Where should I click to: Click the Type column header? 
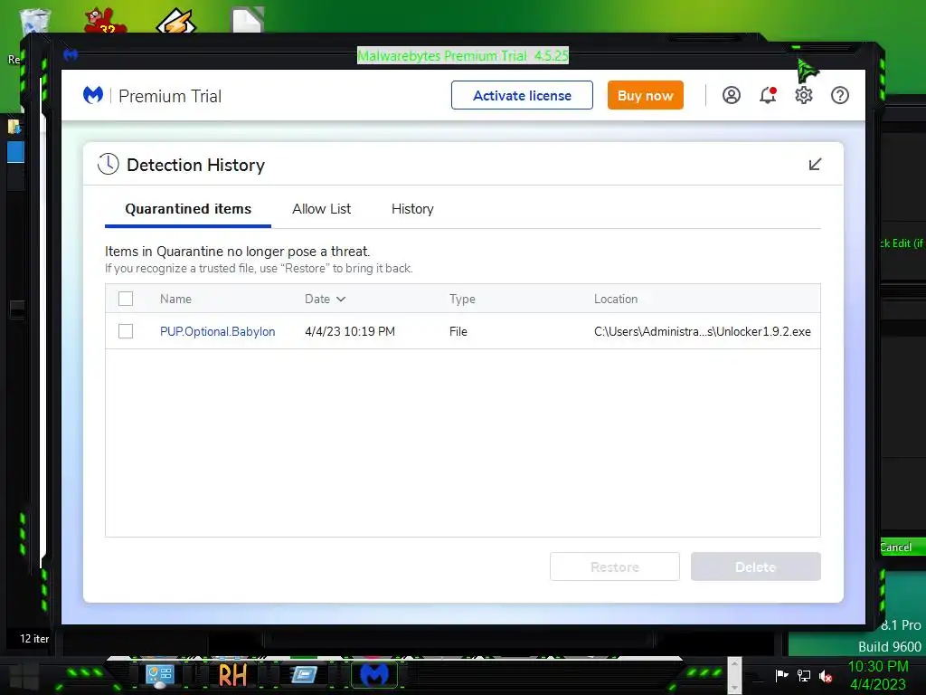462,299
